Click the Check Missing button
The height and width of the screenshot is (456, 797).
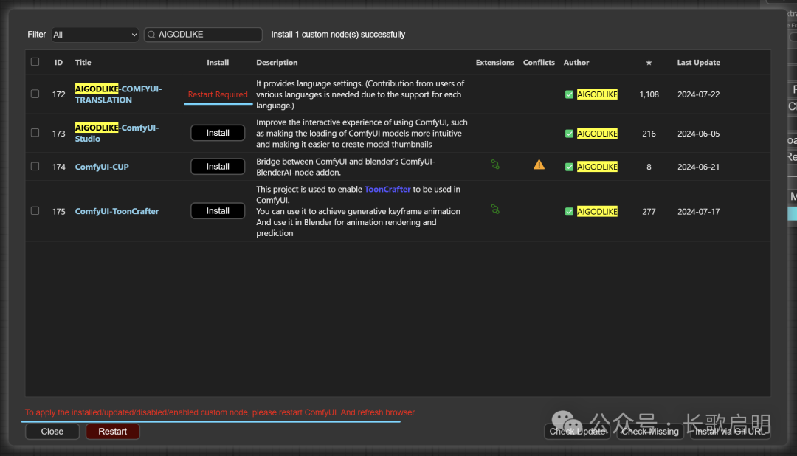650,431
